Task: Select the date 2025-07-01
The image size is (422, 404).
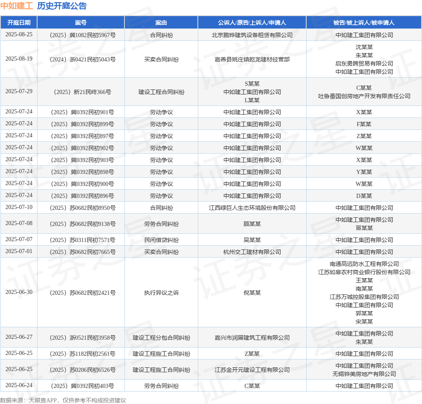Action: (19, 251)
